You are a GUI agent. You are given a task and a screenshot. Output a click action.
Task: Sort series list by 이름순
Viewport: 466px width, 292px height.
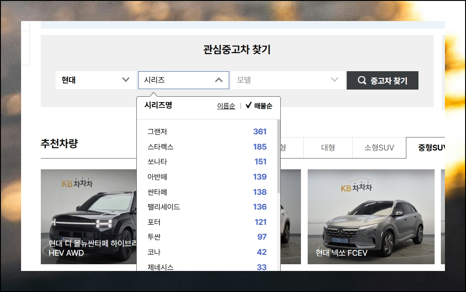click(226, 106)
